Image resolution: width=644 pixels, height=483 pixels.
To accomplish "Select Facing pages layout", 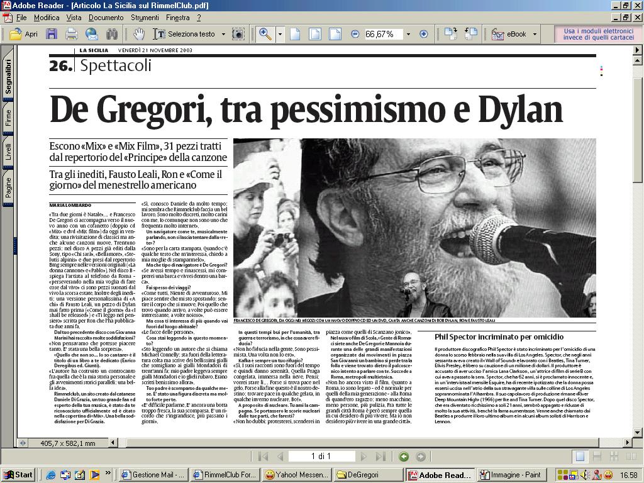I will click(x=631, y=457).
